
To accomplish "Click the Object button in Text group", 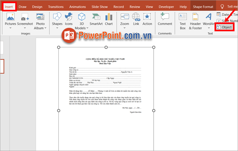I will coord(224,27).
